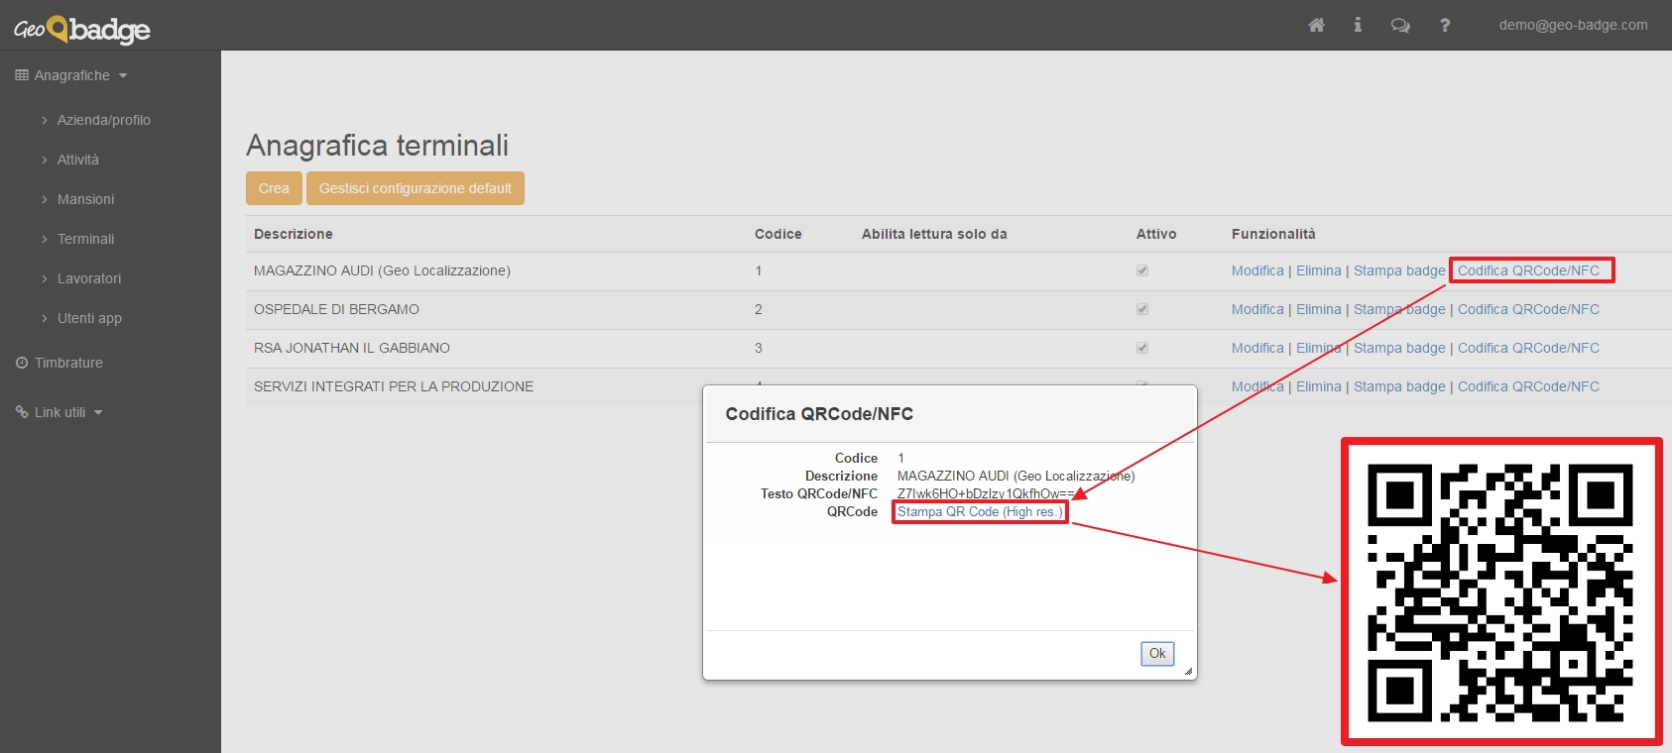The height and width of the screenshot is (753, 1672).
Task: Toggle Attivo checkbox for RSA JONATHAN IL GABBIANO
Action: tap(1142, 348)
